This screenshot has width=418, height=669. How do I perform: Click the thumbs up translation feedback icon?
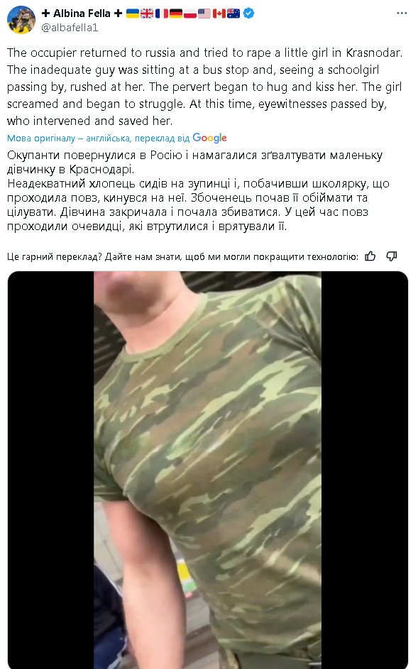370,256
